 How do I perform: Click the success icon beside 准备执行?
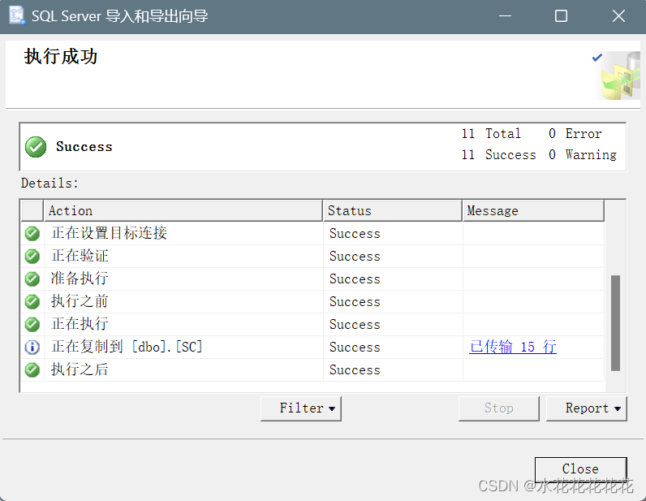(32, 279)
